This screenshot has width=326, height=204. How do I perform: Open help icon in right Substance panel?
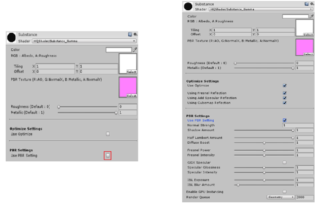pyautogui.click(x=307, y=4)
